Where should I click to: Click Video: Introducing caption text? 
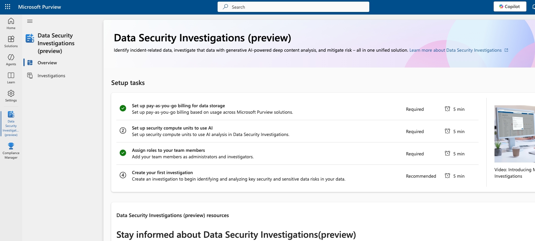(515, 173)
